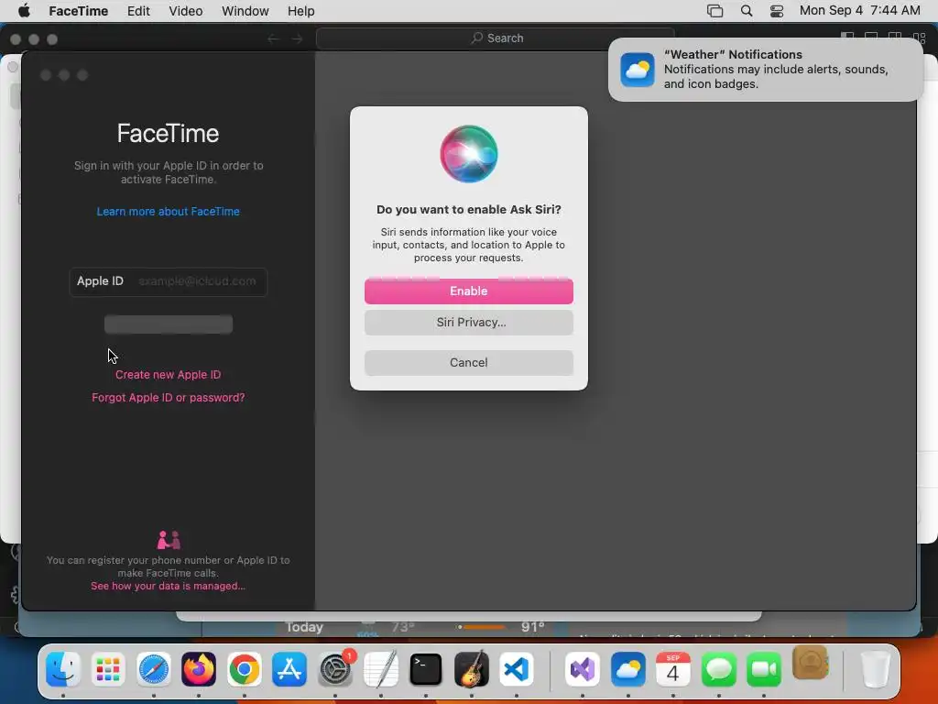Click the Siri orb icon in dialog
This screenshot has width=938, height=704.
point(468,154)
